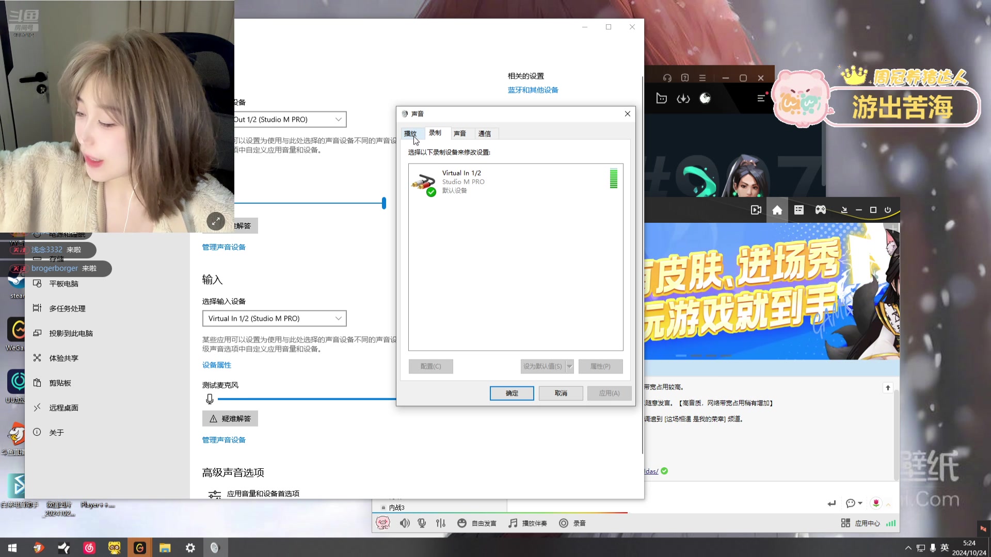Select the Virtual In 1/2 recording device
This screenshot has height=557, width=991.
(x=516, y=182)
